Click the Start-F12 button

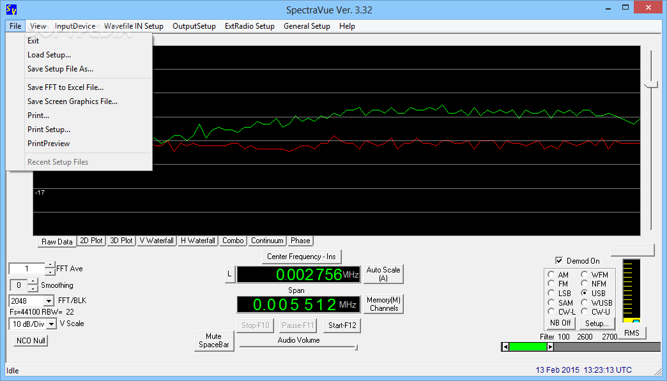tap(342, 325)
